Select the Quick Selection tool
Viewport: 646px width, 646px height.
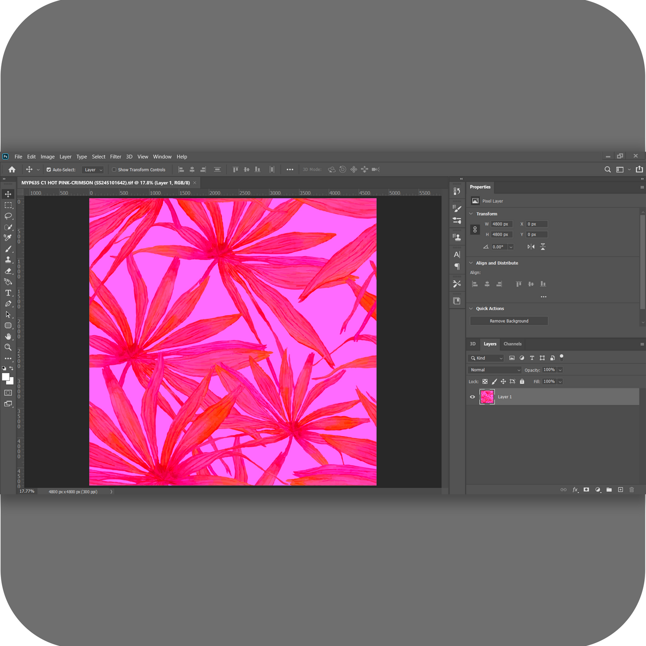click(x=8, y=227)
